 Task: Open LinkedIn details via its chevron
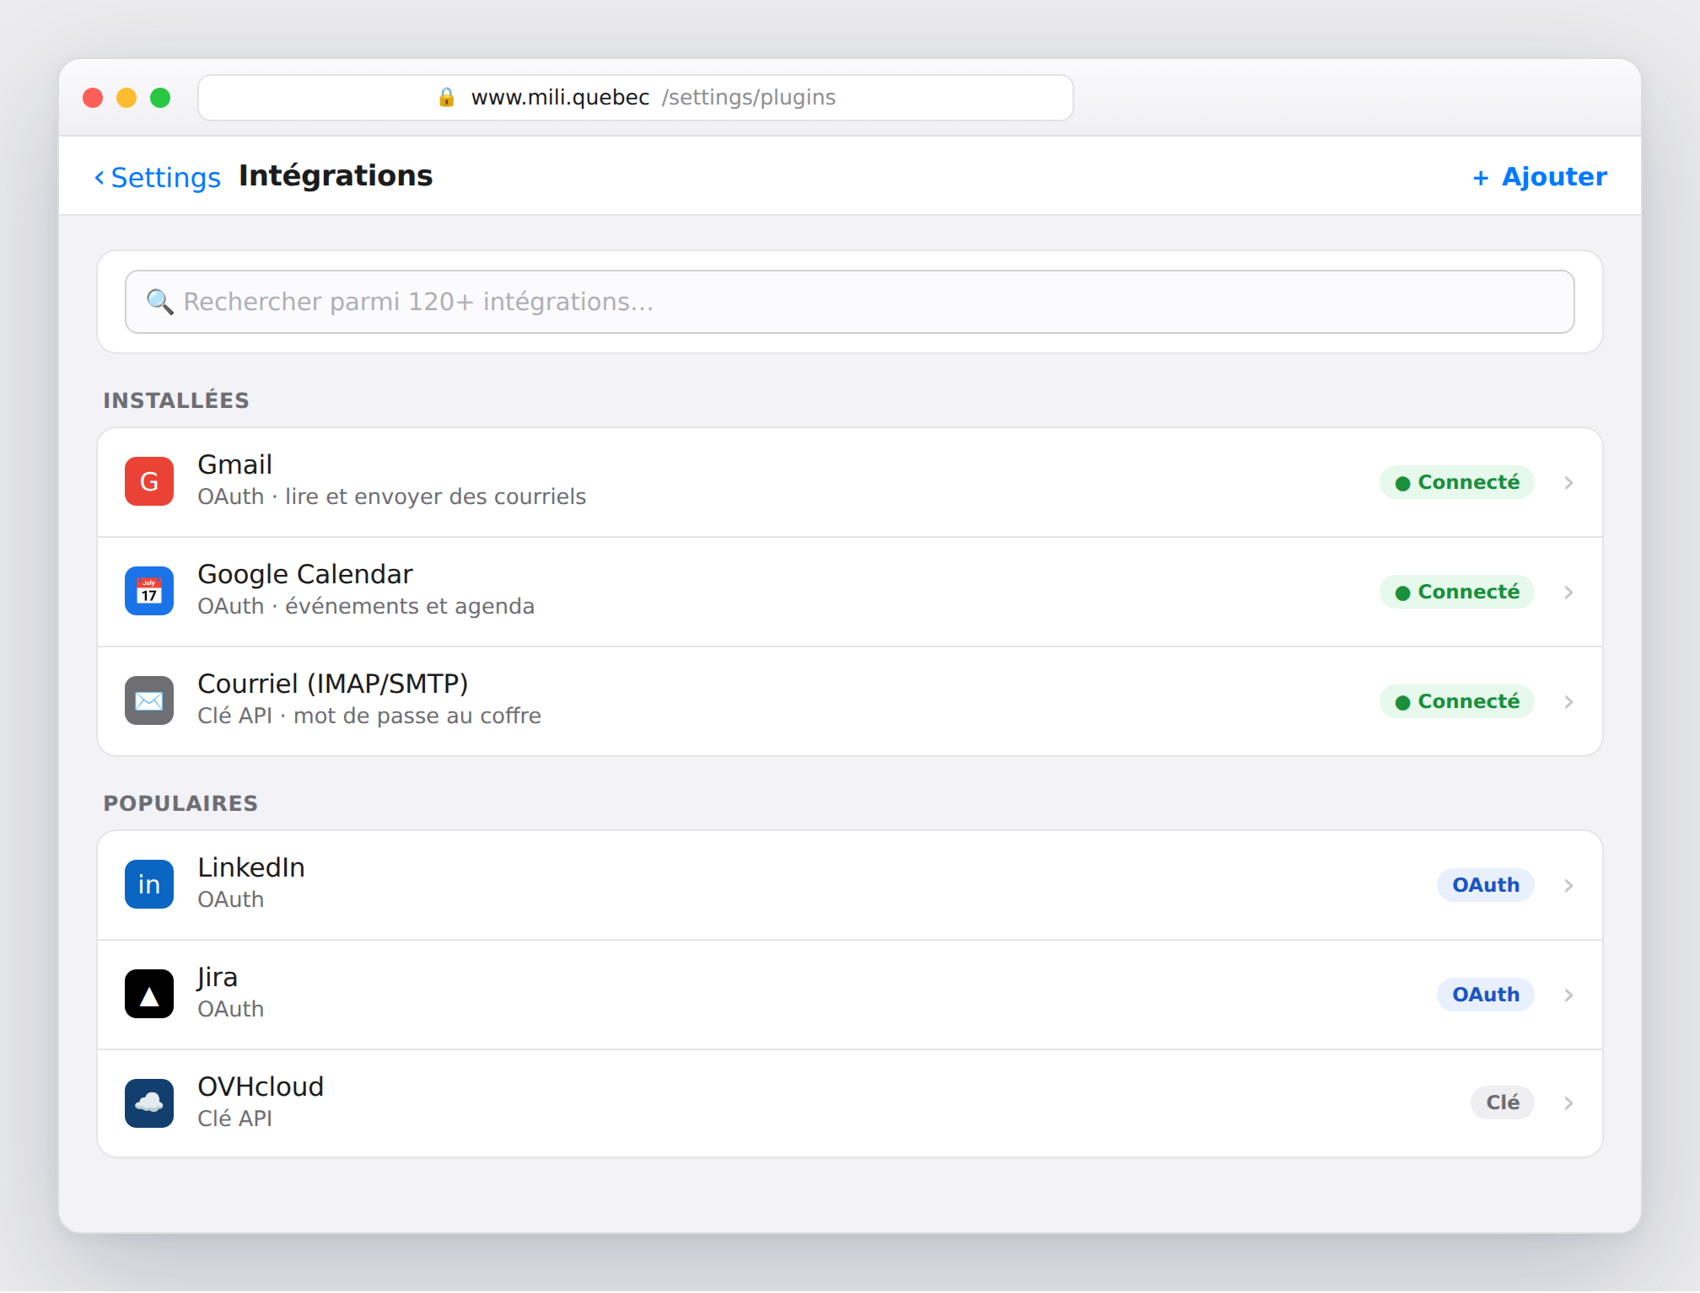1568,885
